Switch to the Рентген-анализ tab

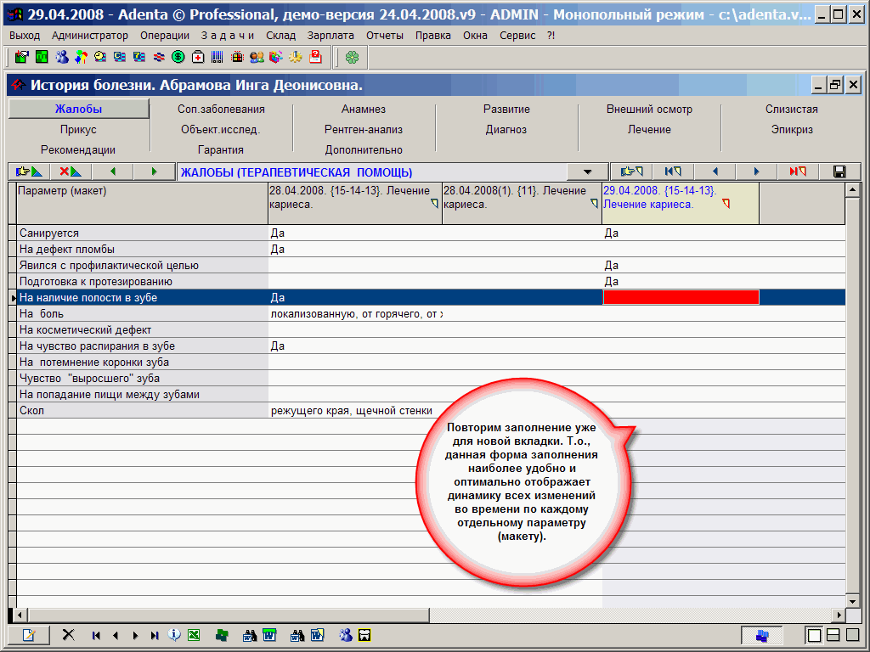pyautogui.click(x=364, y=130)
